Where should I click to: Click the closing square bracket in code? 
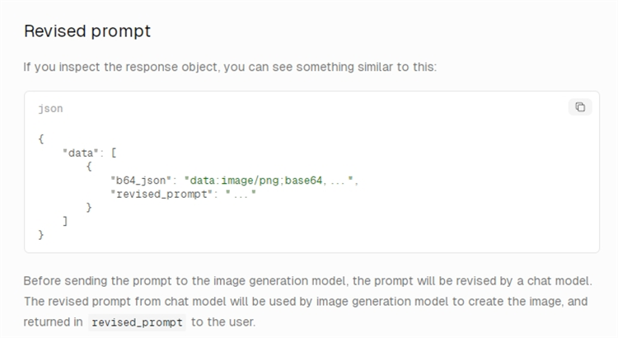[x=65, y=222]
